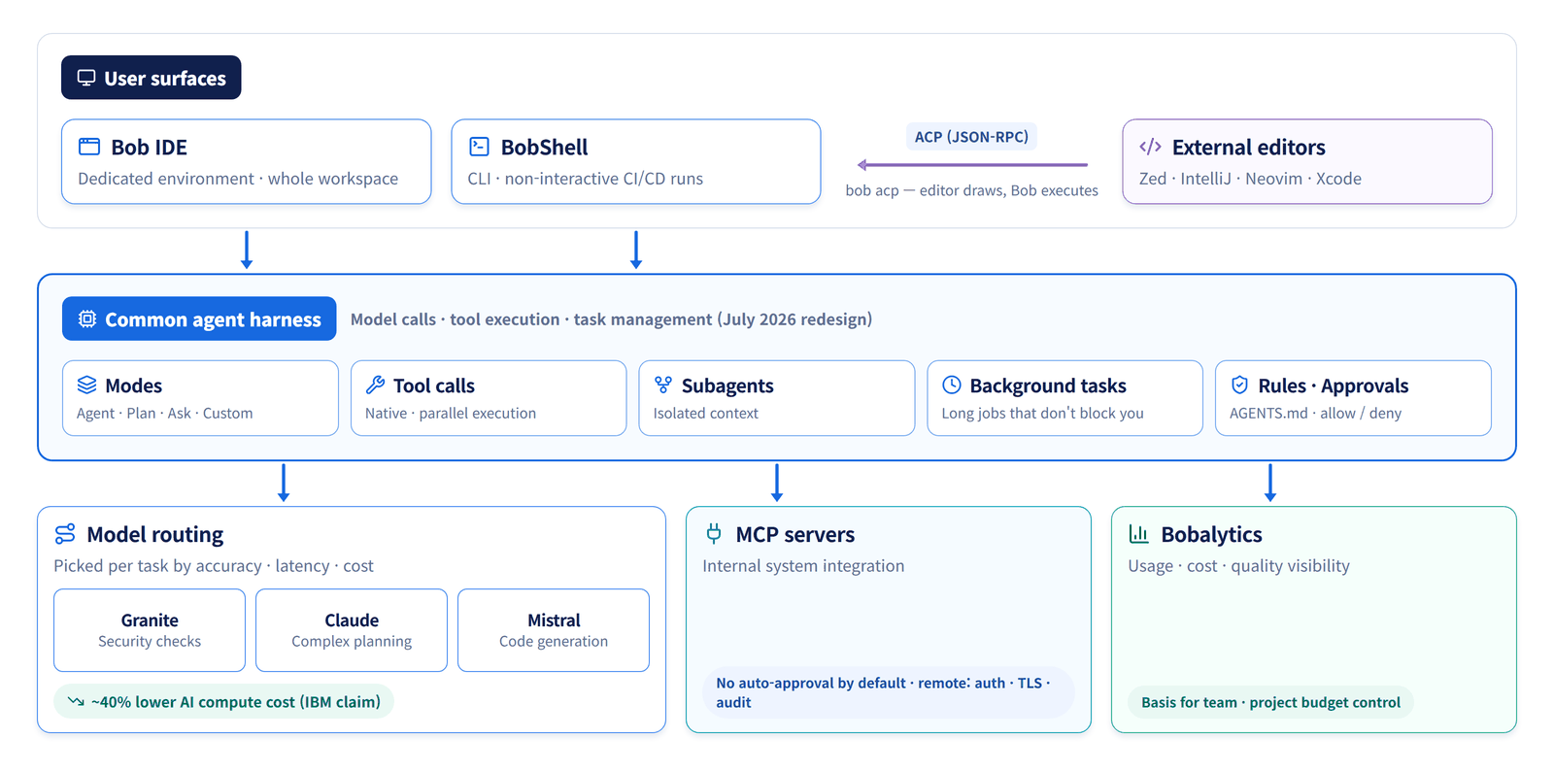
Task: Click 'Dedicated environment · whole workspace' text
Action: pos(238,179)
